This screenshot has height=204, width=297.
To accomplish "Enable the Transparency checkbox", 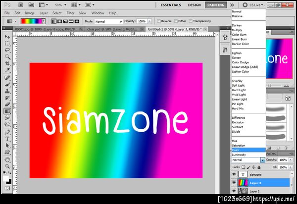I will click(x=191, y=21).
